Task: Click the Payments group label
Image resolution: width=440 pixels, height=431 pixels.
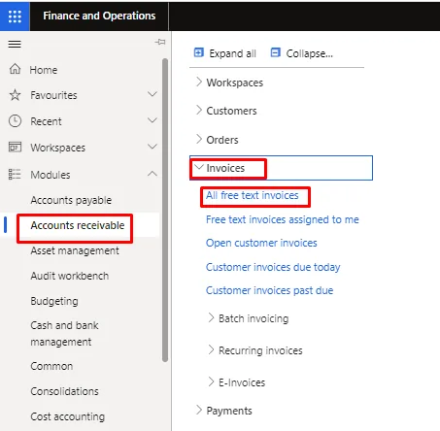Action: tap(229, 411)
